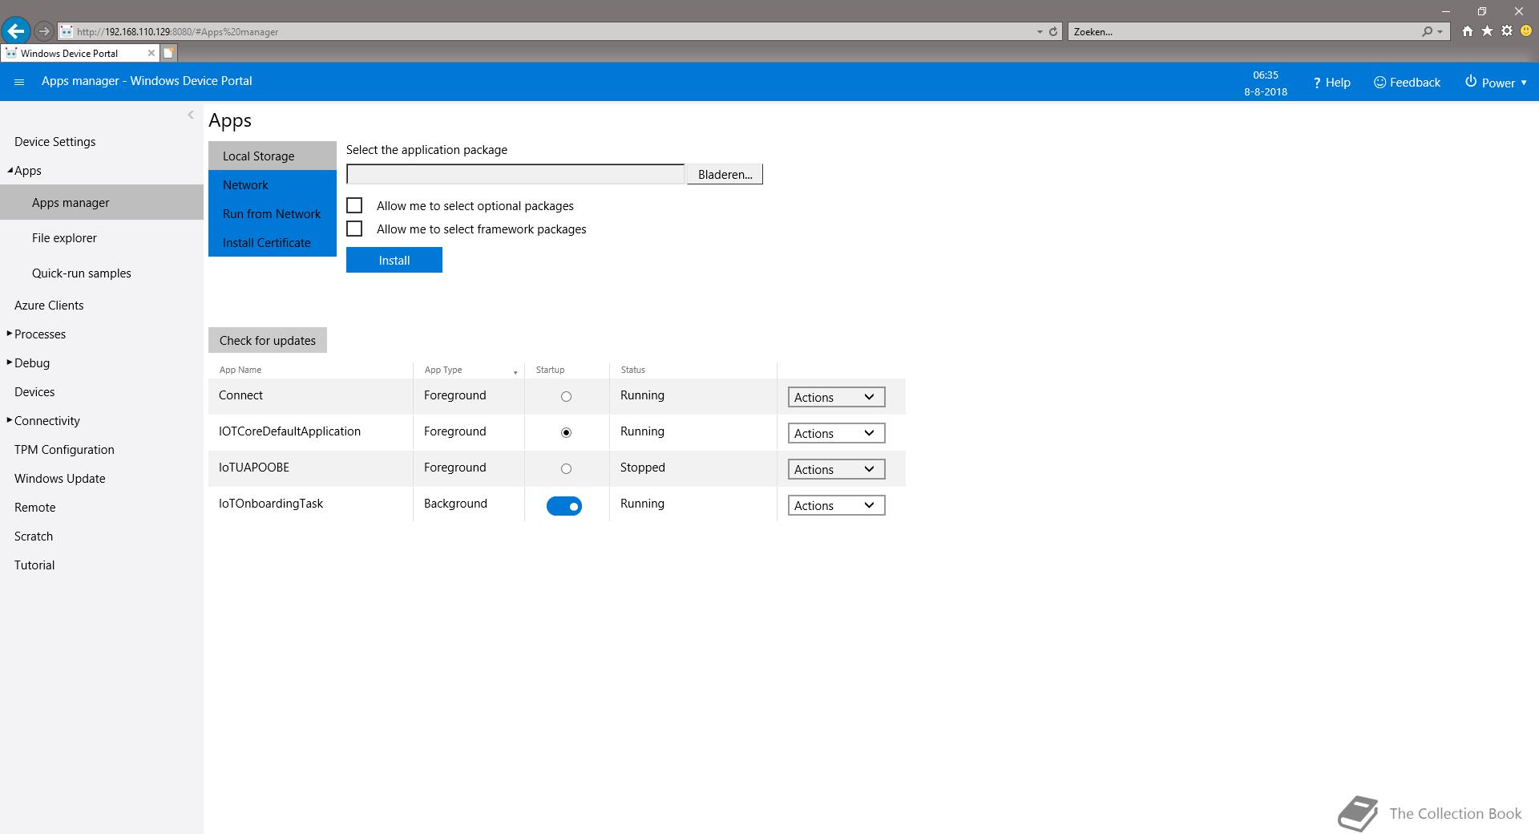1539x834 pixels.
Task: Click the IoTOnboardingTask app name
Action: [x=271, y=504]
